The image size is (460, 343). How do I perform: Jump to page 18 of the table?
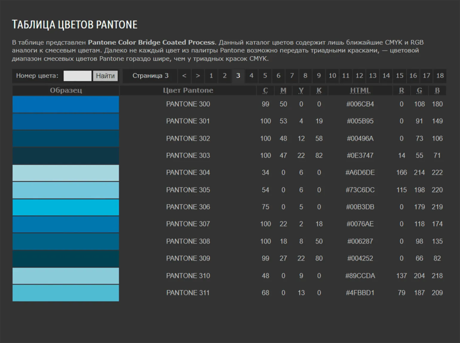pos(440,76)
